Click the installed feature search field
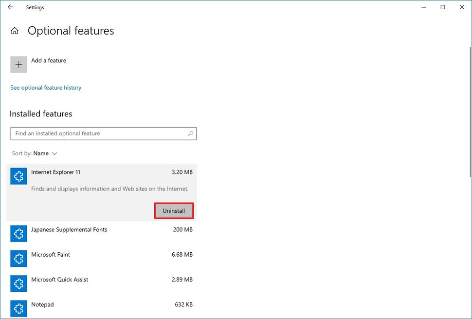Image resolution: width=472 pixels, height=319 pixels. pyautogui.click(x=97, y=133)
